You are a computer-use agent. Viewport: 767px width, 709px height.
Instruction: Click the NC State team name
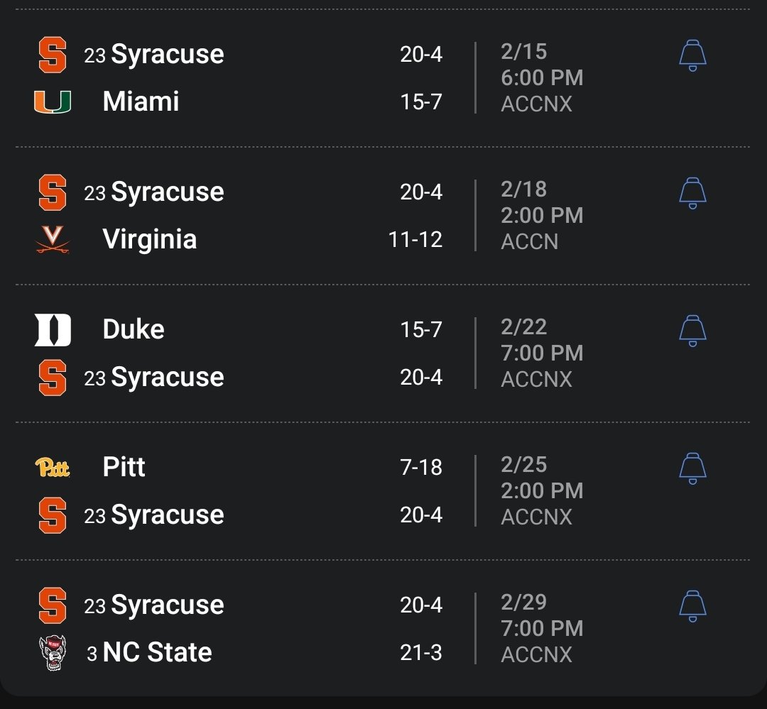pos(156,652)
